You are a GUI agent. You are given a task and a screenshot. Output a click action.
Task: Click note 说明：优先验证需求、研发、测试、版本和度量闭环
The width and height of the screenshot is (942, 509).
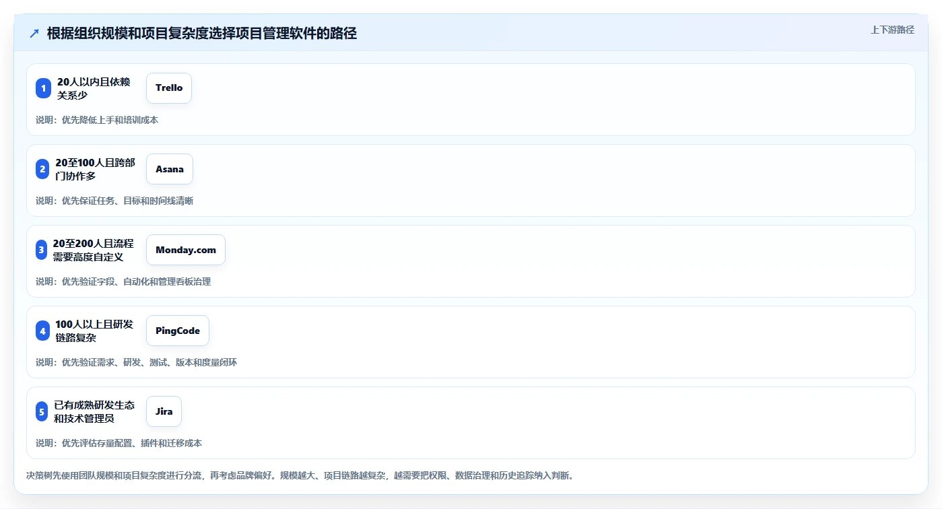136,362
